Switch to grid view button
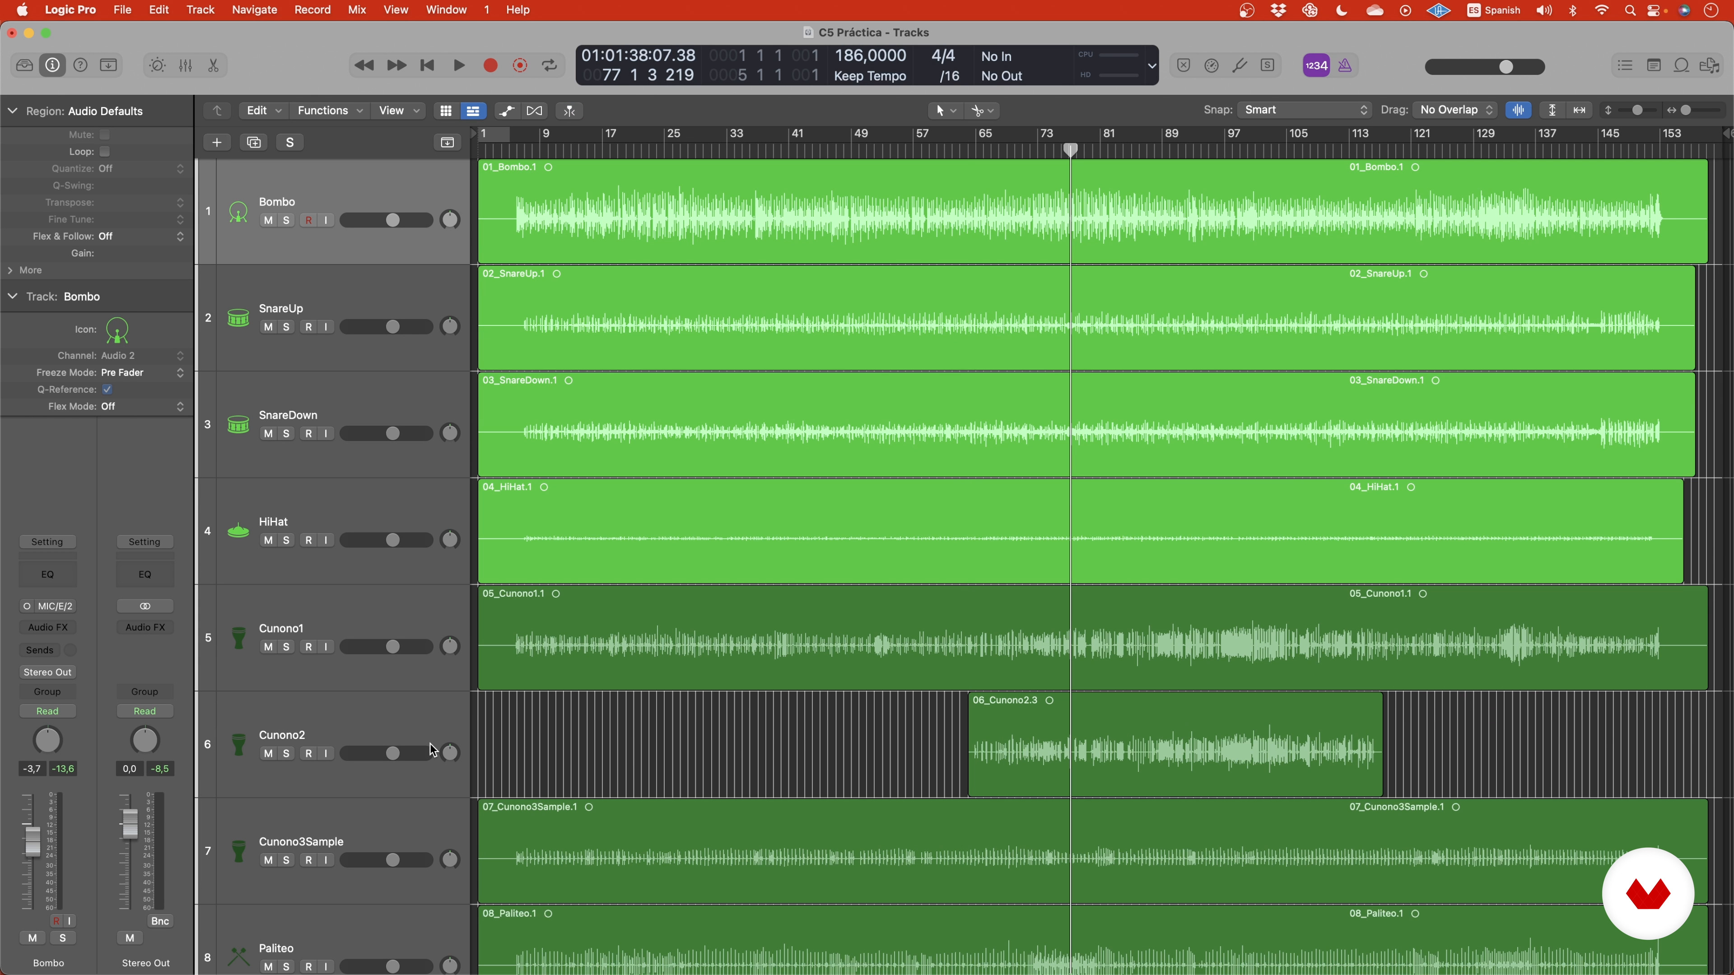Image resolution: width=1734 pixels, height=975 pixels. pos(446,111)
